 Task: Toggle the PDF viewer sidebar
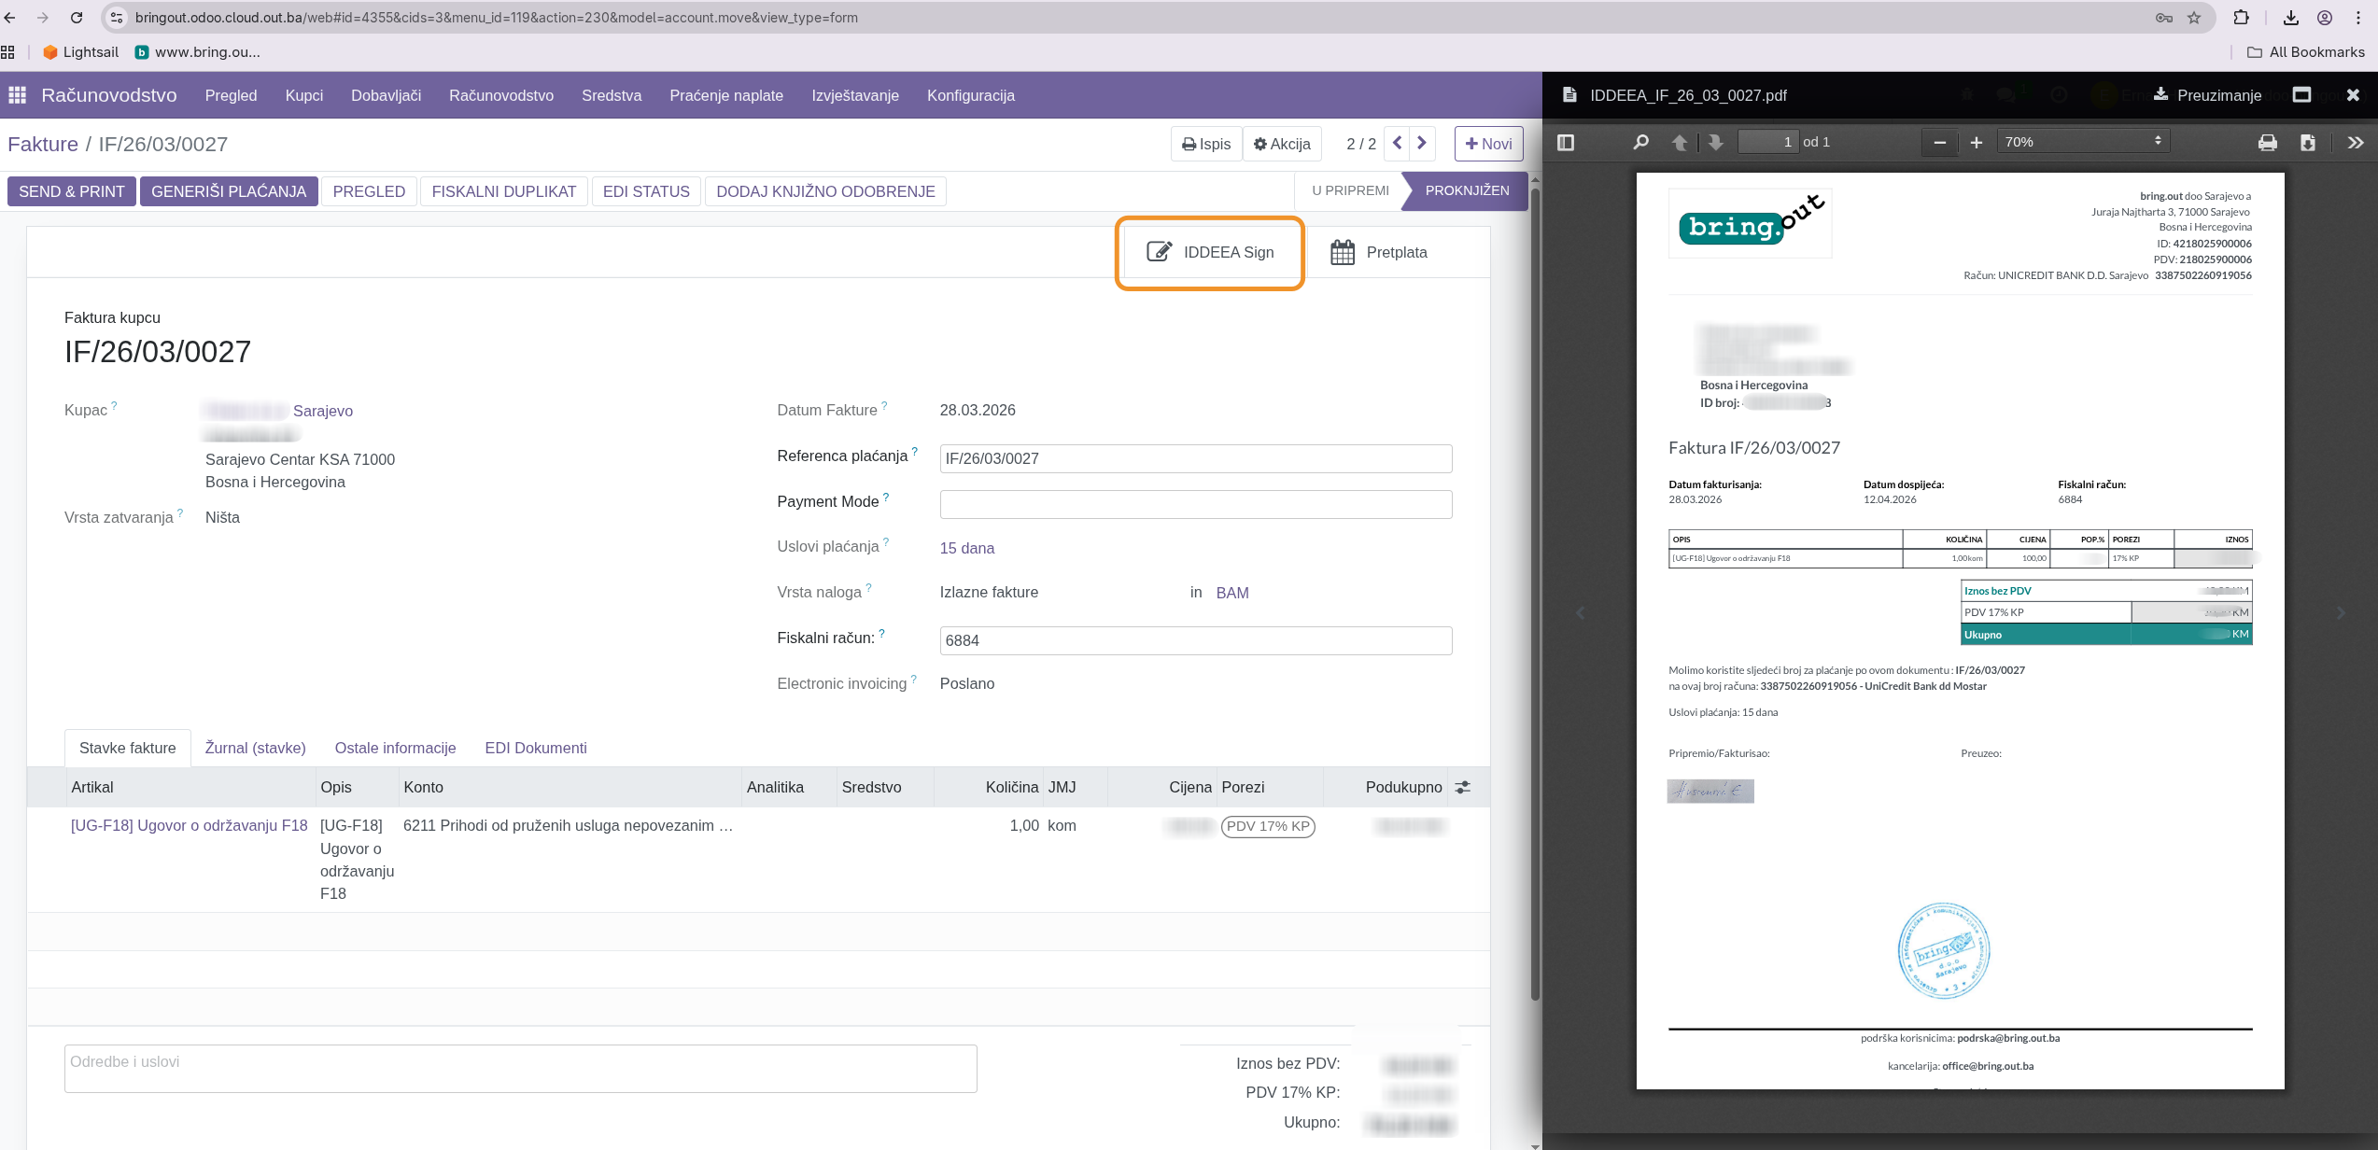pos(1566,143)
